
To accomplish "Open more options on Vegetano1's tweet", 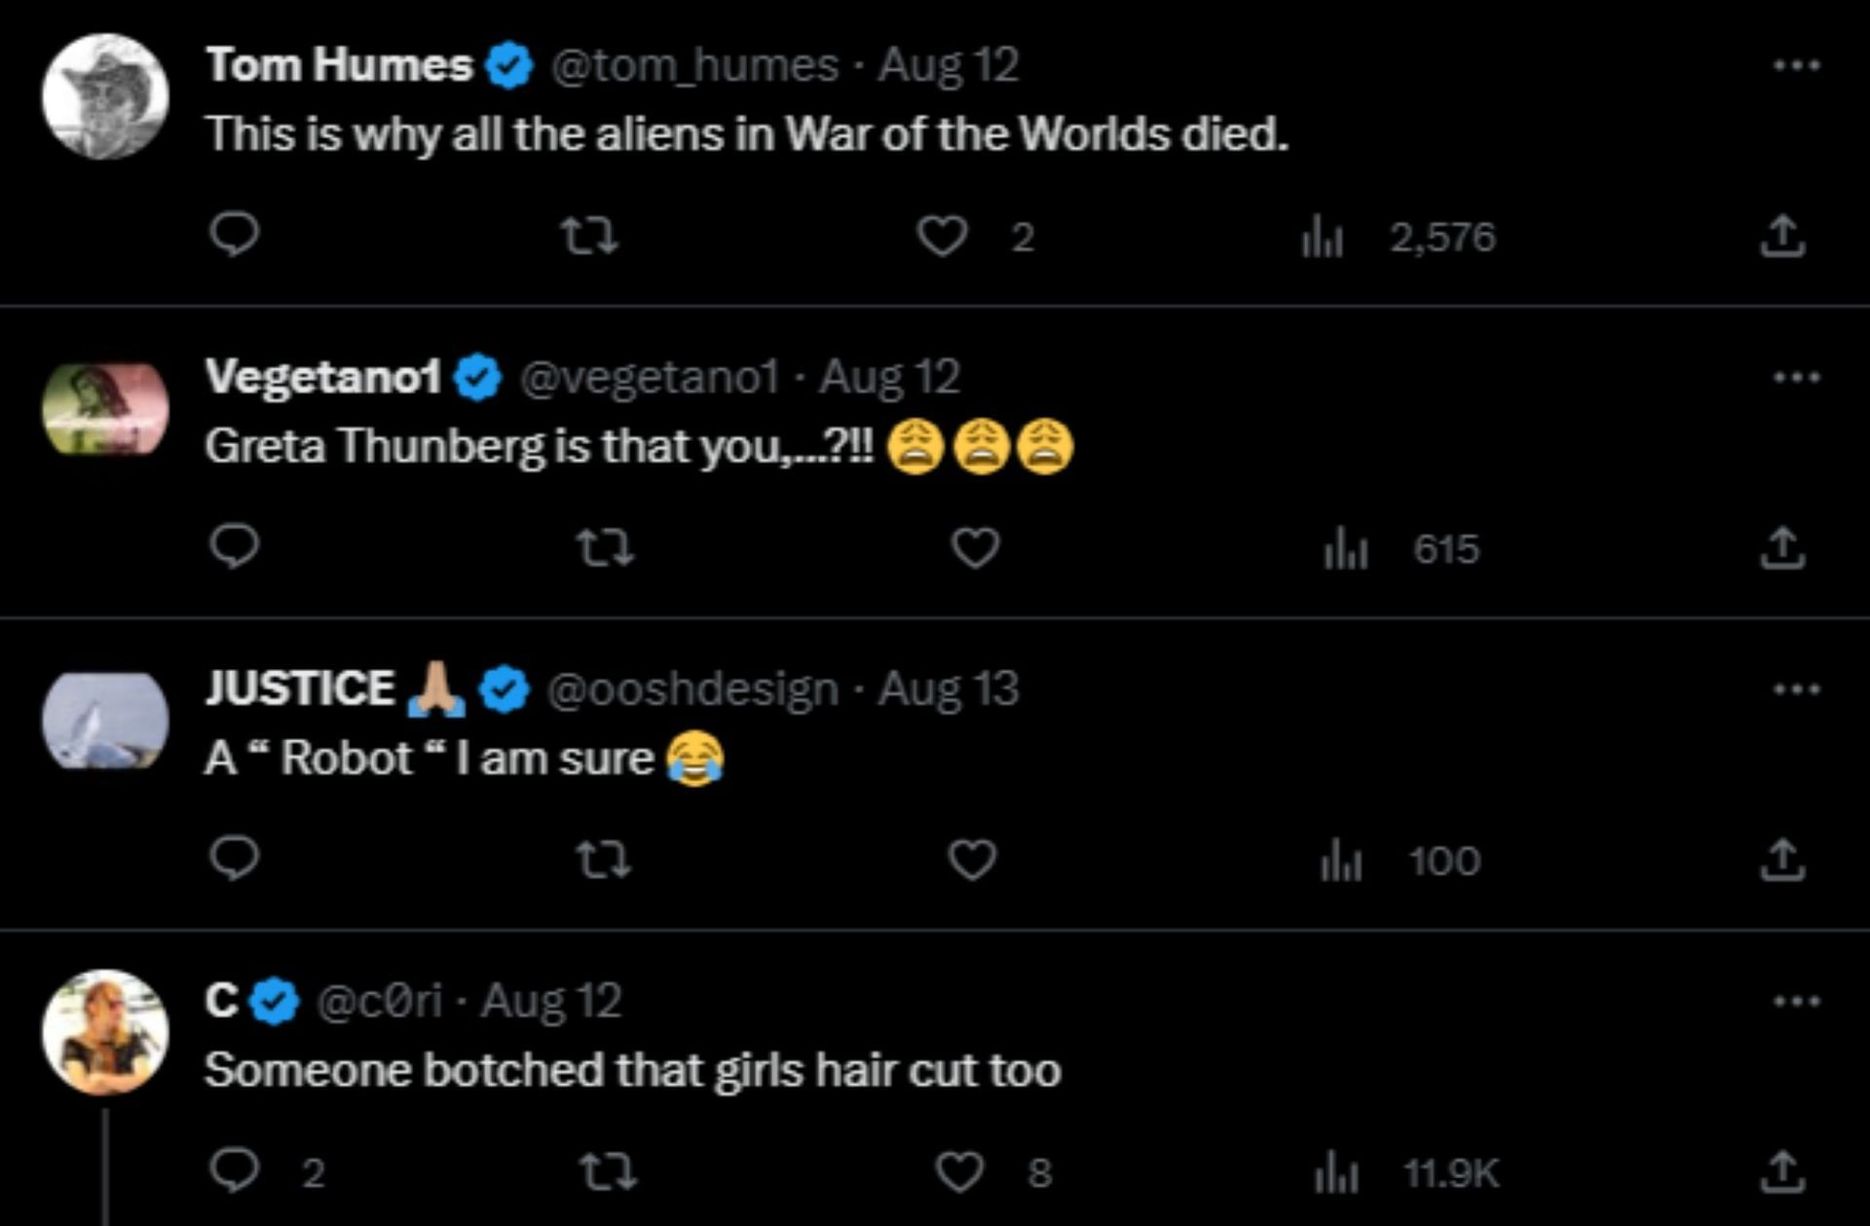I will tap(1796, 378).
